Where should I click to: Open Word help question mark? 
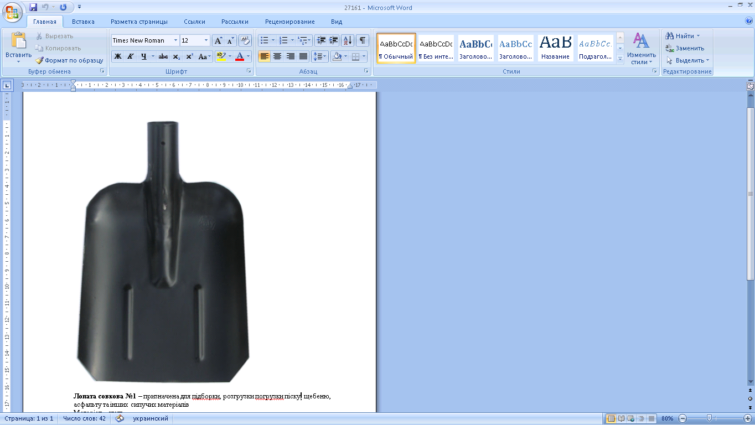(749, 21)
